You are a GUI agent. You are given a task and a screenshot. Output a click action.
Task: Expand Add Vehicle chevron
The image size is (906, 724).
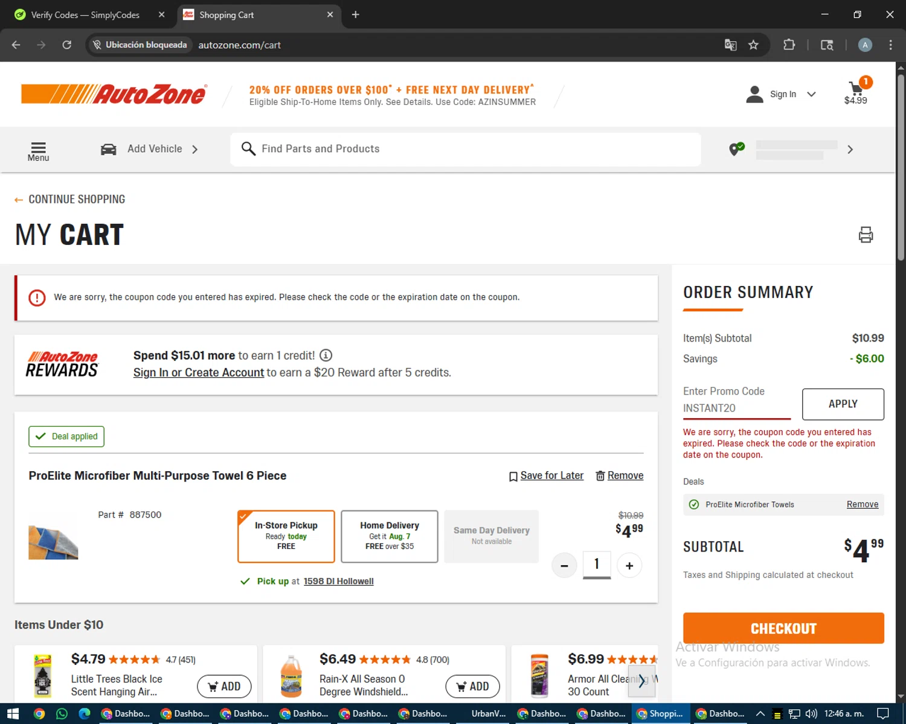coord(194,149)
